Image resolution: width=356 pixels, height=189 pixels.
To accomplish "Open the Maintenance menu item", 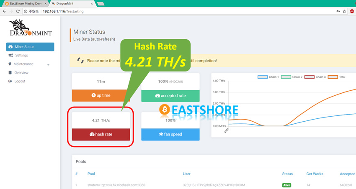I will [x=23, y=64].
